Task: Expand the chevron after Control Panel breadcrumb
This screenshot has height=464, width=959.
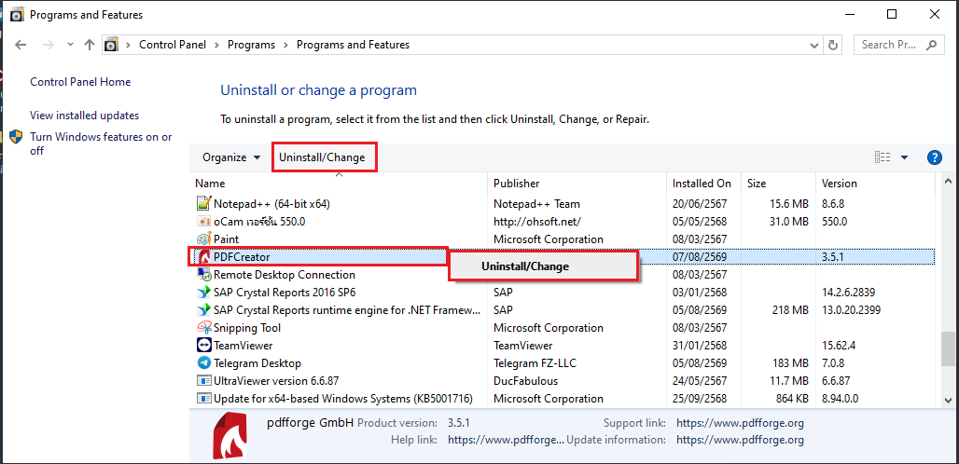Action: coord(217,45)
